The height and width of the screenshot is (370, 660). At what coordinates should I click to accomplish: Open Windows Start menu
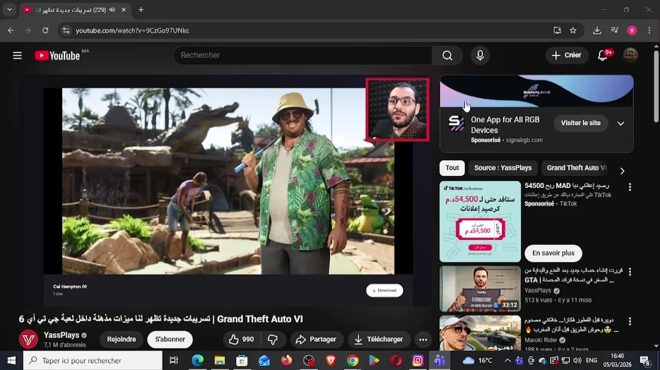coord(11,361)
